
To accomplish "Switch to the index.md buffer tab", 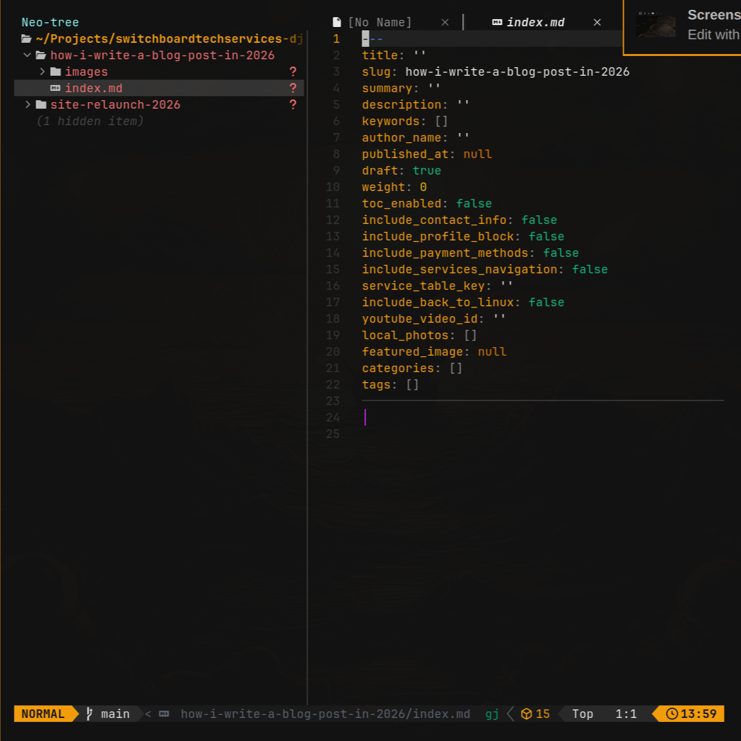I will 535,22.
